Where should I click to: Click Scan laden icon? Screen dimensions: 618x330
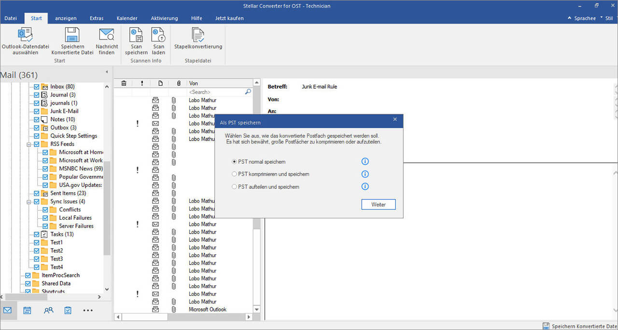click(x=158, y=34)
